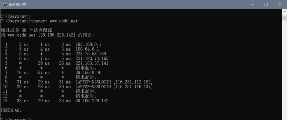
Task: Click the address 39.156.0.46 on hop 7
Action: 88,73
